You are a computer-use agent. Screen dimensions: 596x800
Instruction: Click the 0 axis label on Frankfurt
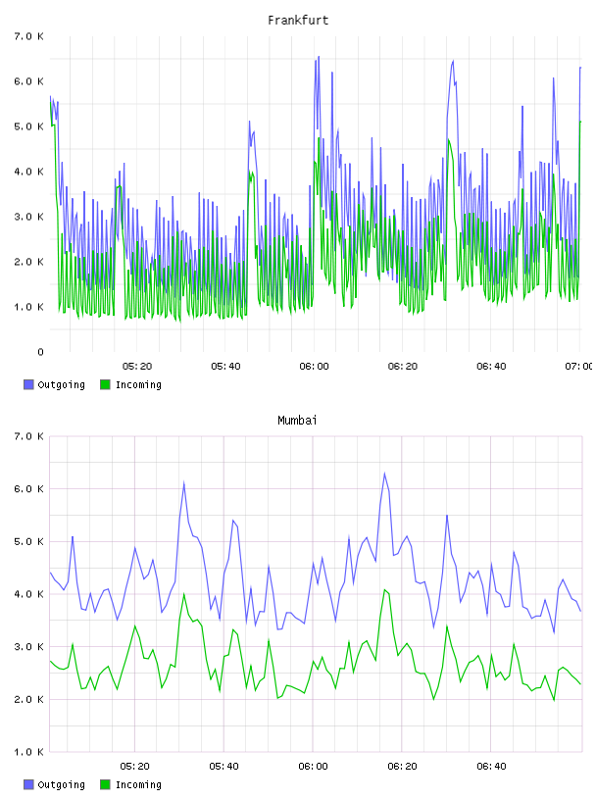40,352
